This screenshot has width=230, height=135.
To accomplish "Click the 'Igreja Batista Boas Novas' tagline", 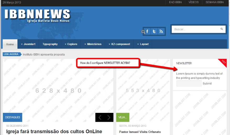I will click(48, 21).
